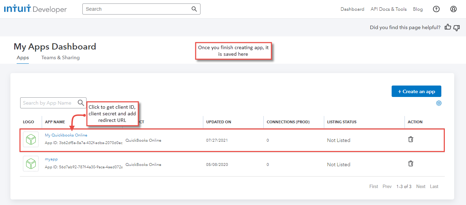Open the Blog nav link
Viewport: 466px width, 205px height.
tap(418, 9)
